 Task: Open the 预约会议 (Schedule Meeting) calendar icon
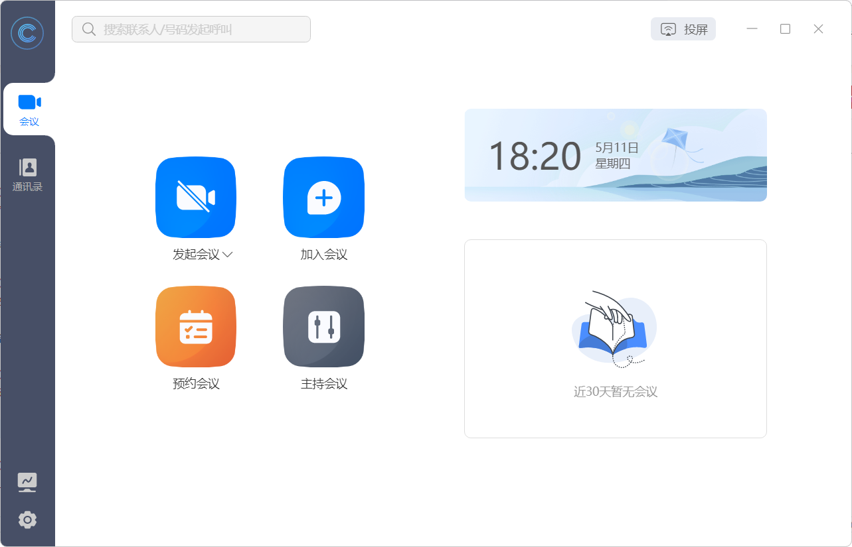(195, 326)
